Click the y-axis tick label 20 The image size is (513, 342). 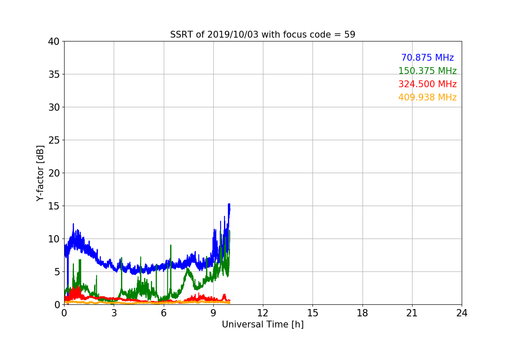[54, 173]
